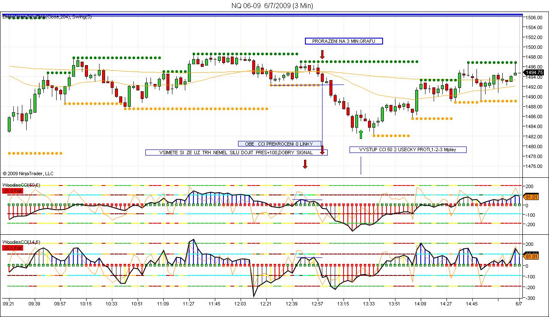Select the 'PRORAZENI NA 3 MIN.GRAFU' annotation box
The width and height of the screenshot is (549, 317).
coord(344,41)
